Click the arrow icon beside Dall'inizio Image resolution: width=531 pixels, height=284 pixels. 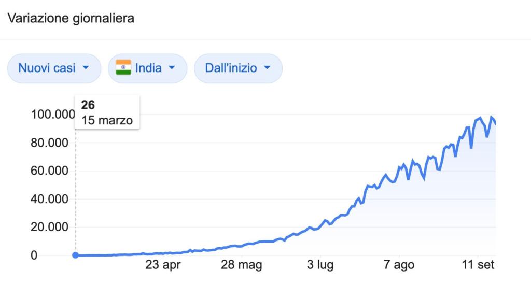[x=267, y=68]
